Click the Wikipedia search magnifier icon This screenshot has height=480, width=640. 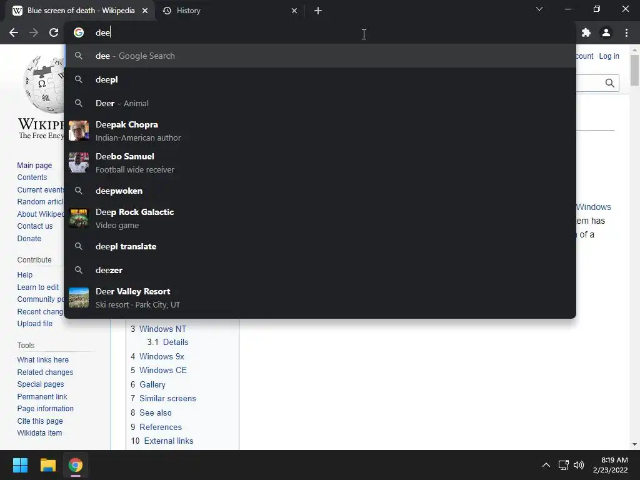click(610, 83)
